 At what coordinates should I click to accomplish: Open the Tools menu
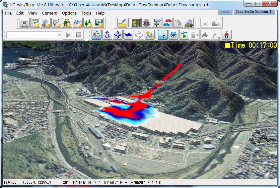pyautogui.click(x=86, y=13)
